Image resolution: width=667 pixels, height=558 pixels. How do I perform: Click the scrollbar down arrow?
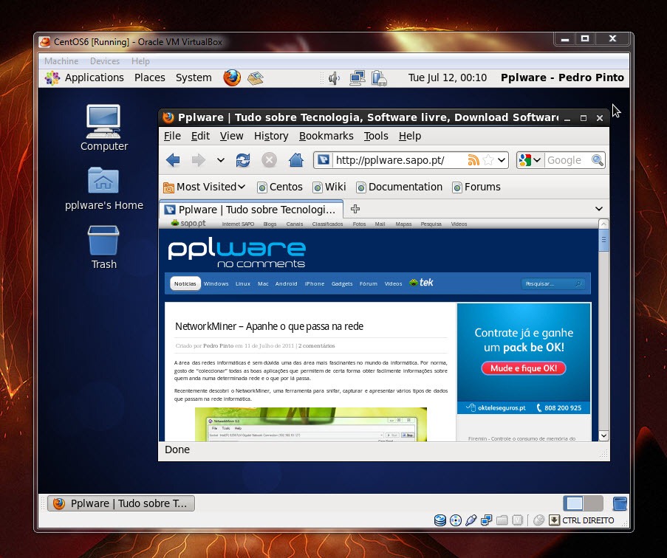pyautogui.click(x=603, y=435)
